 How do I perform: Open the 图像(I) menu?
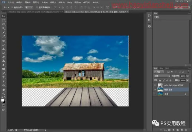28,2
